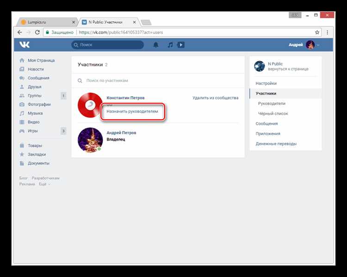Bookmark the page with the star icon

(317, 32)
